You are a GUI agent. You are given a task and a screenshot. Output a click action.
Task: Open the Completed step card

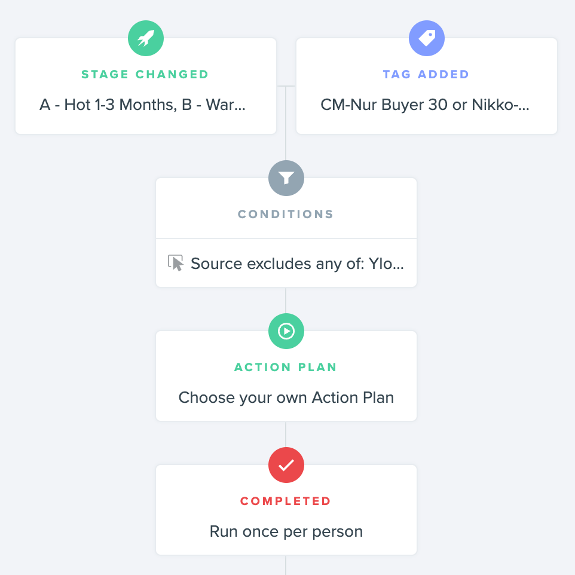pos(286,510)
